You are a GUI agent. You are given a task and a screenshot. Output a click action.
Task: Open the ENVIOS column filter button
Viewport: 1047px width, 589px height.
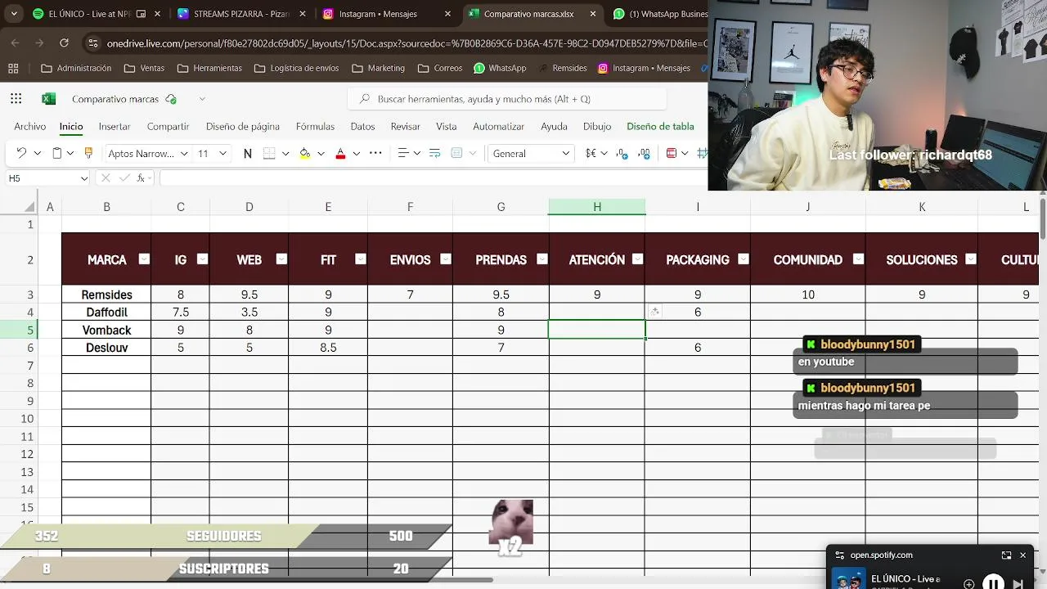(x=446, y=259)
